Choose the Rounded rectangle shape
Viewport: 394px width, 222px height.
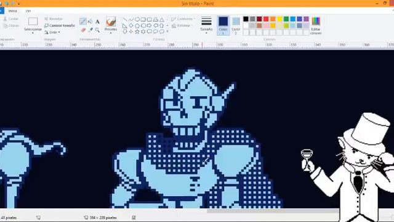tap(150, 20)
